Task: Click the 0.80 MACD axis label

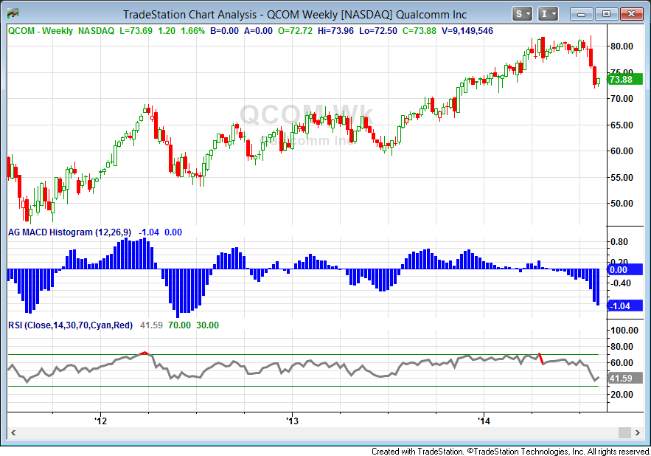Action: point(619,242)
